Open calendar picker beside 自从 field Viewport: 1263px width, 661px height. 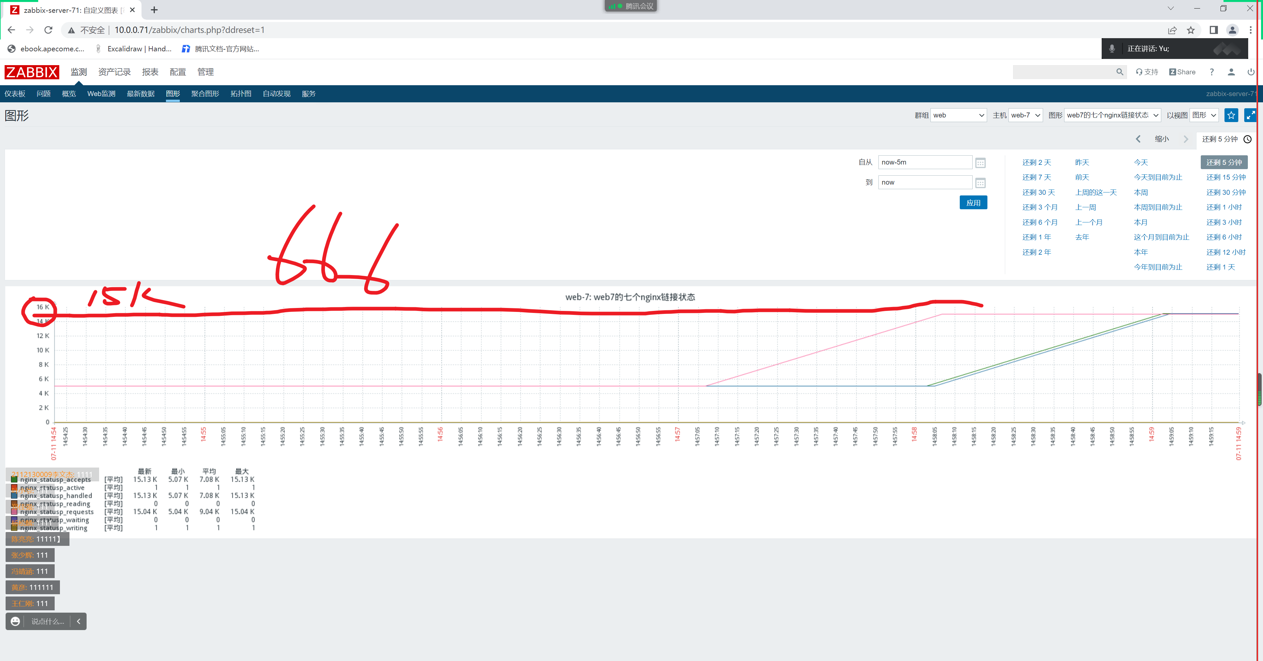point(980,163)
